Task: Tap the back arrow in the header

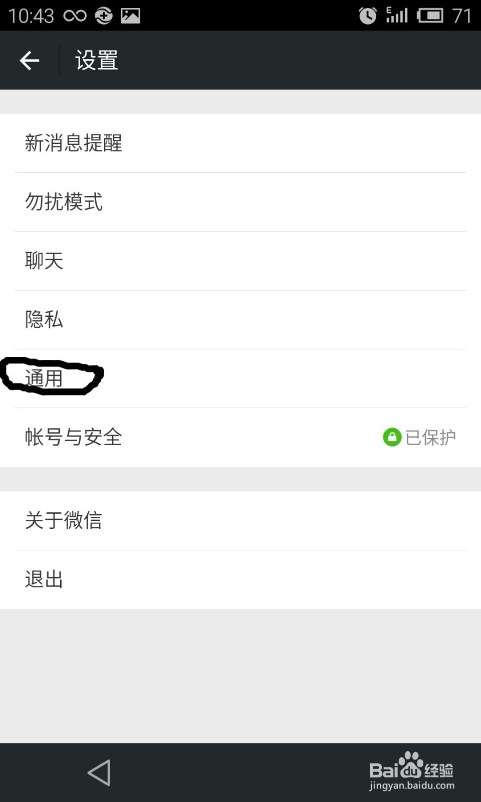Action: (30, 61)
